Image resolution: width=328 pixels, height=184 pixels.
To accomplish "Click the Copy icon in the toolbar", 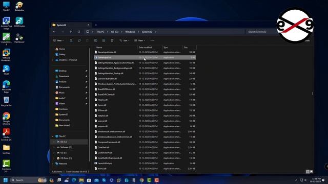I will (x=79, y=40).
